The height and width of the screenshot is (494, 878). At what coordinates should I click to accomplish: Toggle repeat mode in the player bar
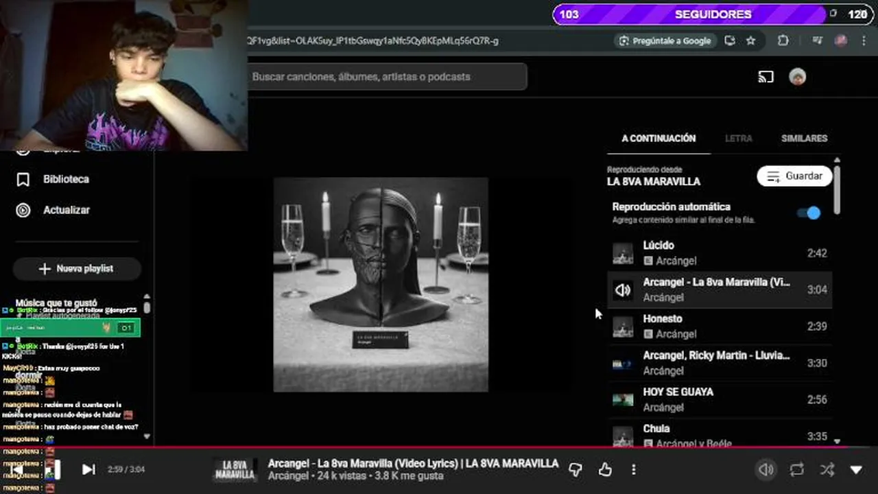pos(796,469)
